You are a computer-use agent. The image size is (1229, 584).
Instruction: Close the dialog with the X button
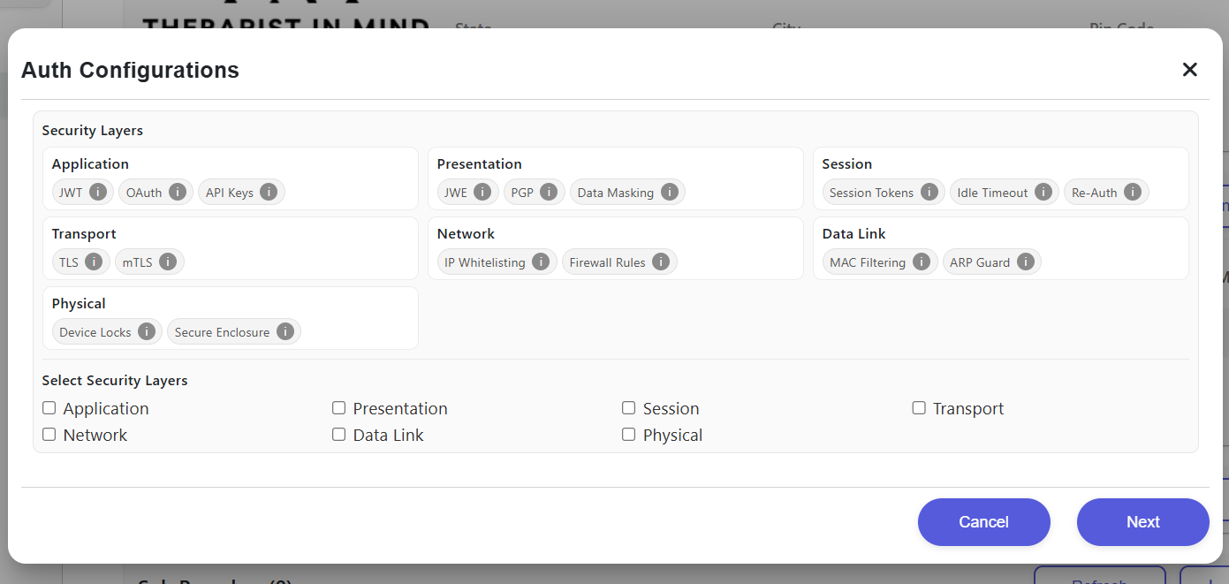point(1189,70)
